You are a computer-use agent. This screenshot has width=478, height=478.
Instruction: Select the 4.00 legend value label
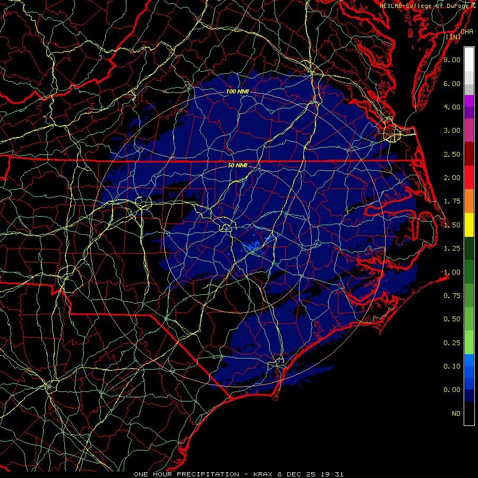click(x=452, y=107)
